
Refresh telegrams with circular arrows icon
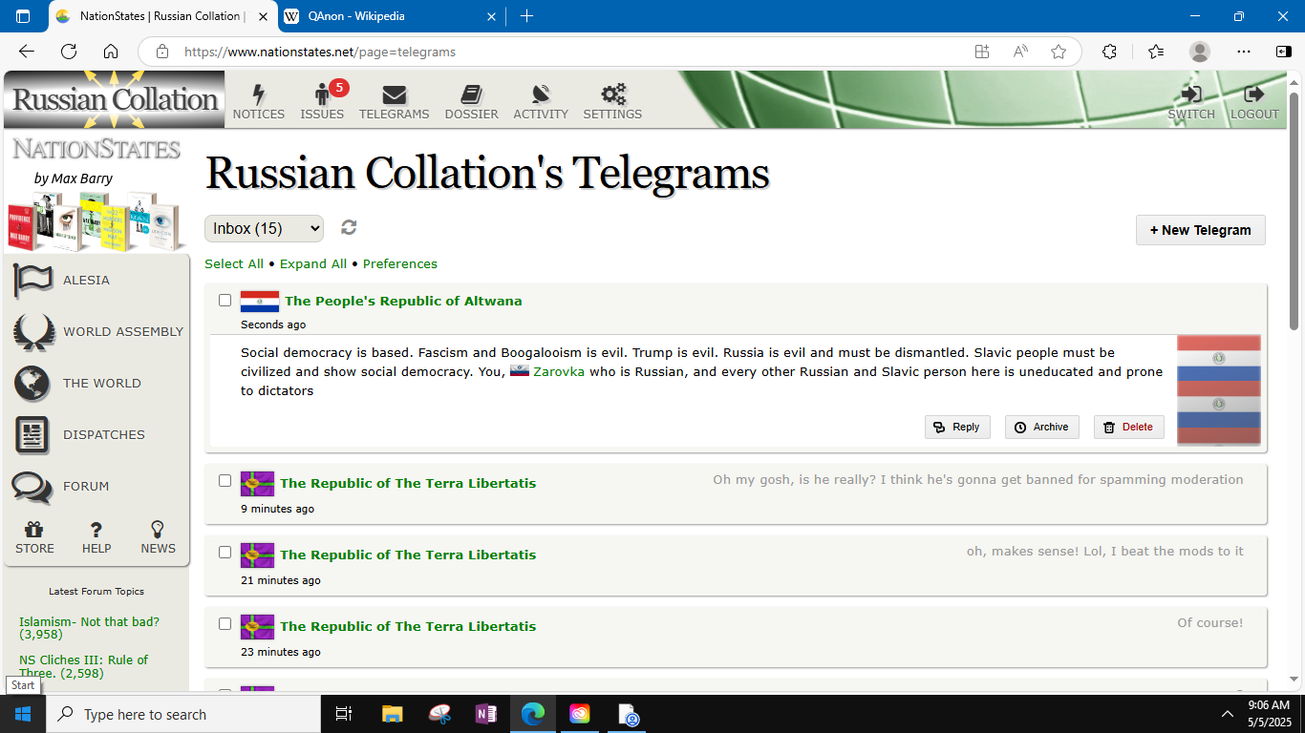click(349, 227)
